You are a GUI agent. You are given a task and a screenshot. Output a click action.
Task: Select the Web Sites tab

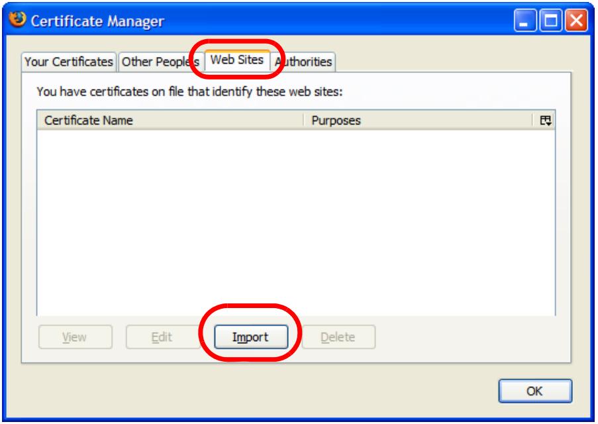point(237,60)
